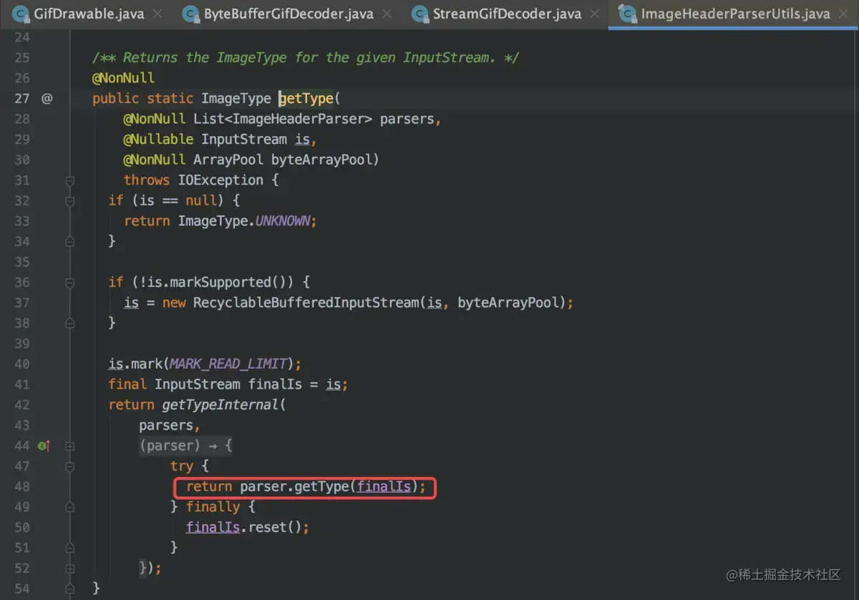Click the "try" keyword on line 47

[182, 466]
